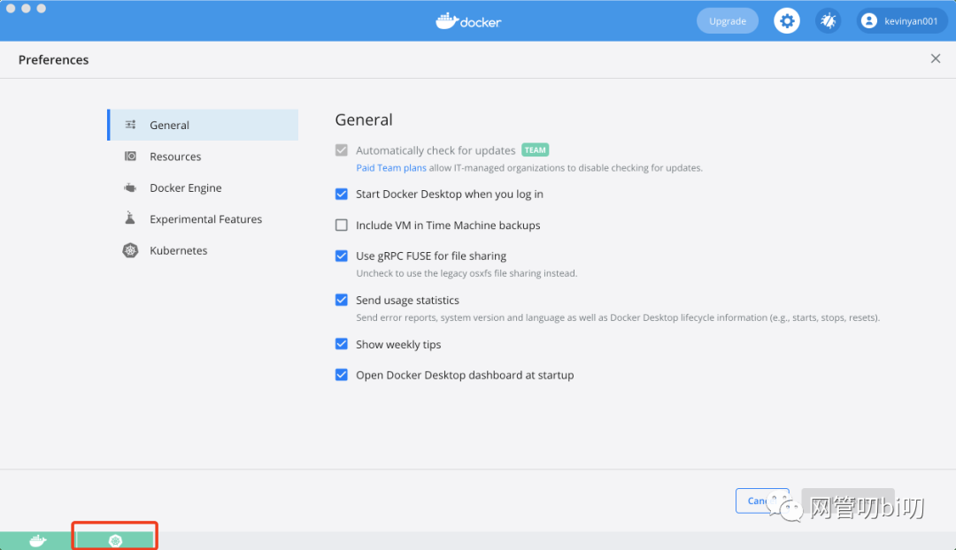Close Preferences using the X icon
The height and width of the screenshot is (550, 956).
(x=936, y=58)
